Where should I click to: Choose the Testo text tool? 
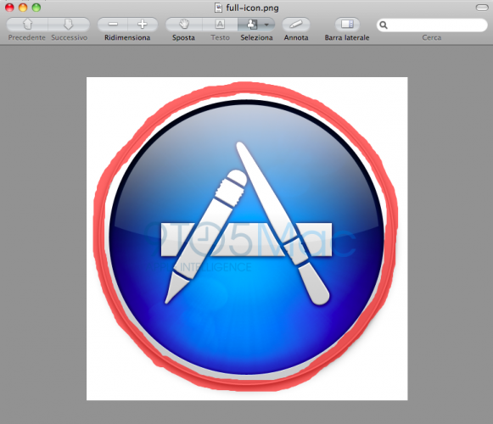[x=220, y=25]
